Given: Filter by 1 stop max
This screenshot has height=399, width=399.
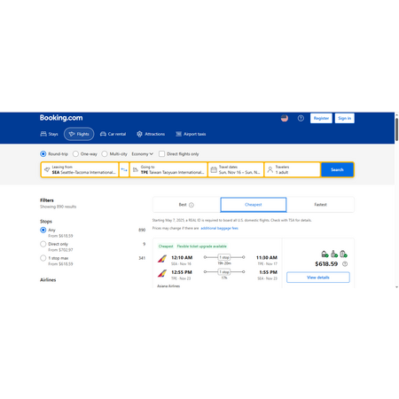Looking at the screenshot, I should [43, 258].
